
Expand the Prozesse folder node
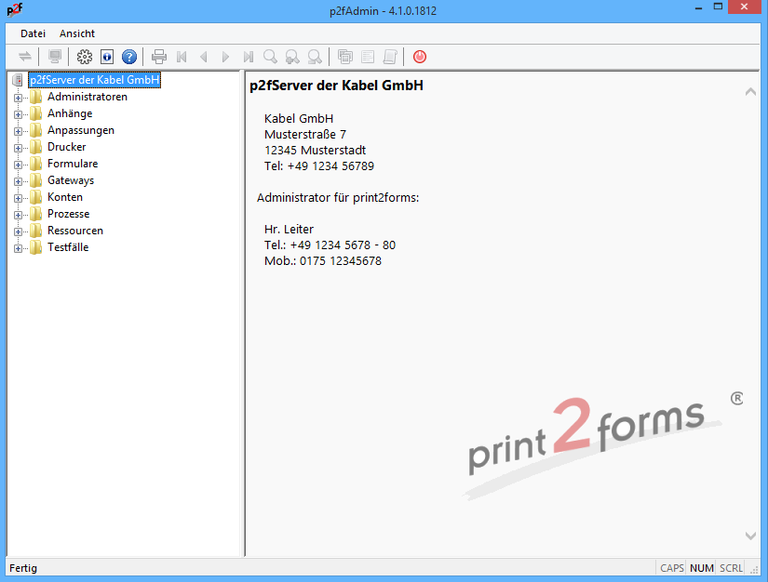click(18, 214)
